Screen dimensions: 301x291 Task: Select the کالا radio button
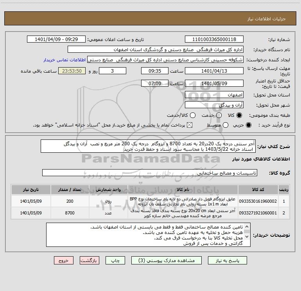(239, 115)
